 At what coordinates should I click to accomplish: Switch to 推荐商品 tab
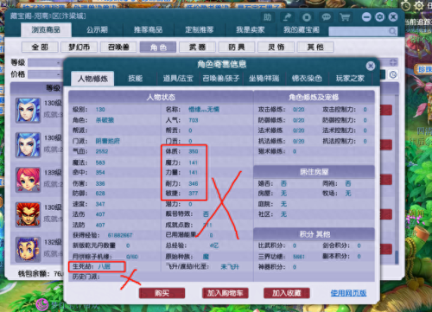pos(148,30)
